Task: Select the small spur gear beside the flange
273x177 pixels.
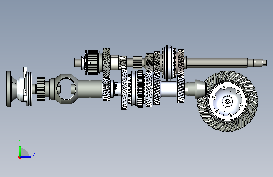Action: point(41,89)
